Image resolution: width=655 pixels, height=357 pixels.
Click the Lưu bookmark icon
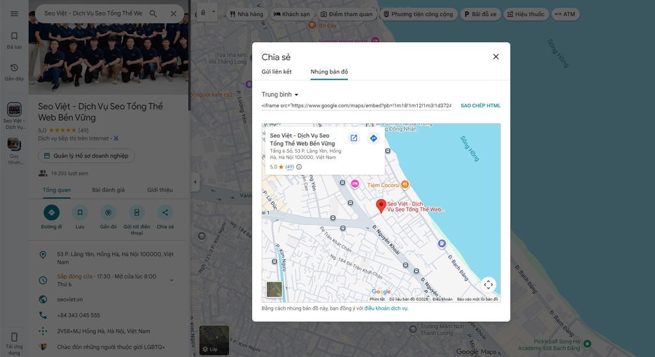(80, 213)
